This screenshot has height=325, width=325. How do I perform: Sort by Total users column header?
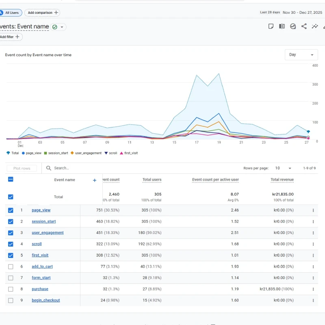(152, 180)
